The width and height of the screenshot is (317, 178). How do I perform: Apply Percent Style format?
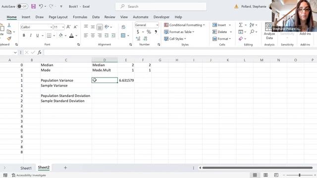coord(149,32)
